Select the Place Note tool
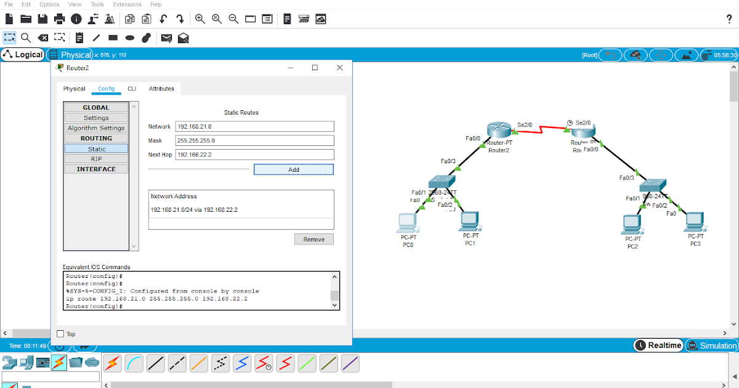 pos(79,38)
